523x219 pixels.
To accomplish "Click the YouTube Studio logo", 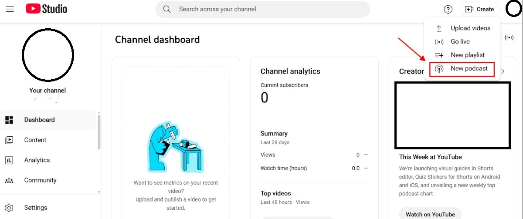I will [x=47, y=9].
